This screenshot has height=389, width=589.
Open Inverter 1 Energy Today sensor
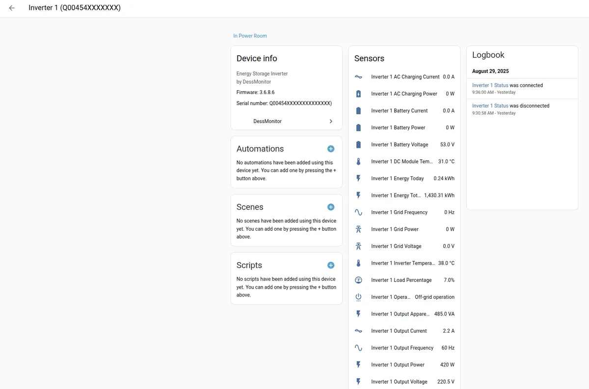(404, 178)
